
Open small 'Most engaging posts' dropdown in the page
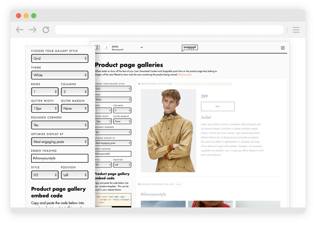tap(113, 143)
